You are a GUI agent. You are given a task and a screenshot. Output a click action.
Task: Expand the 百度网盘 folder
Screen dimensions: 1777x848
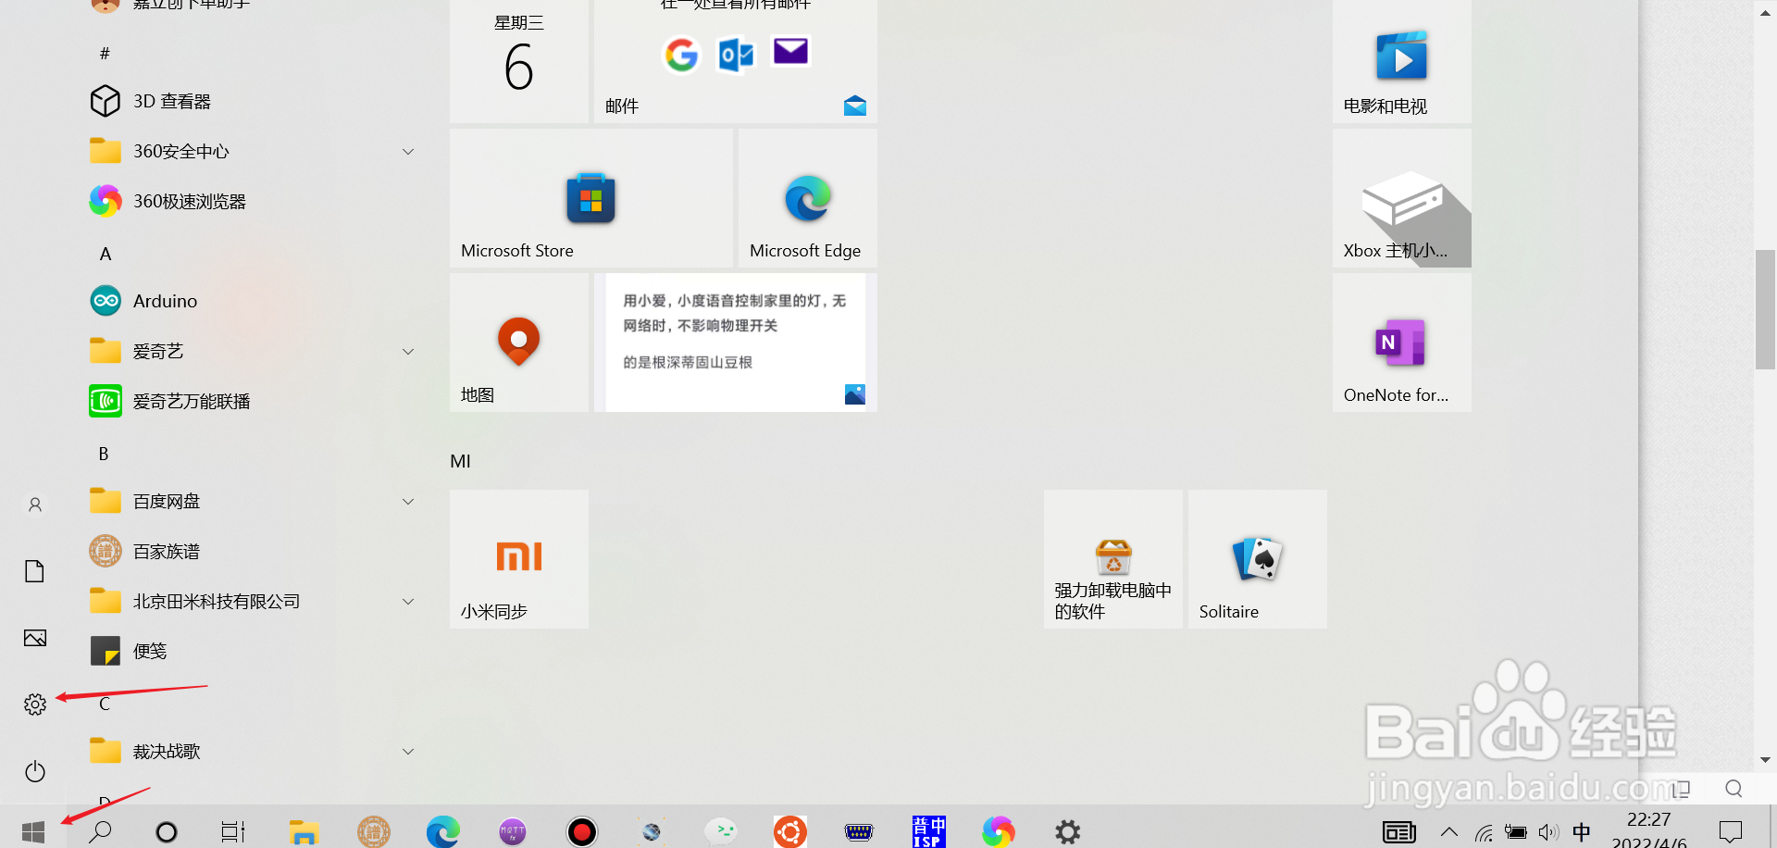click(x=250, y=501)
